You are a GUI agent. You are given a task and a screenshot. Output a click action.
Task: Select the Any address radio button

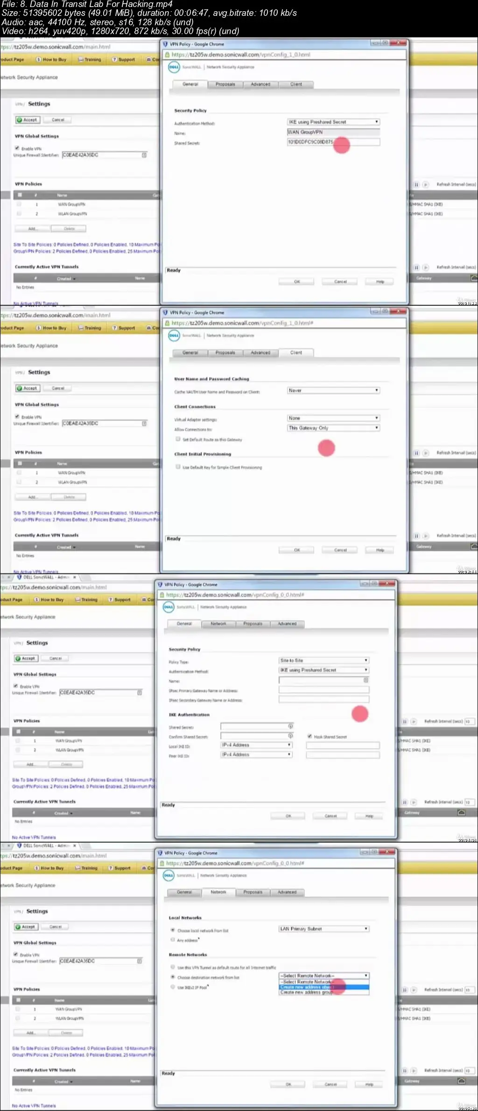click(x=173, y=940)
